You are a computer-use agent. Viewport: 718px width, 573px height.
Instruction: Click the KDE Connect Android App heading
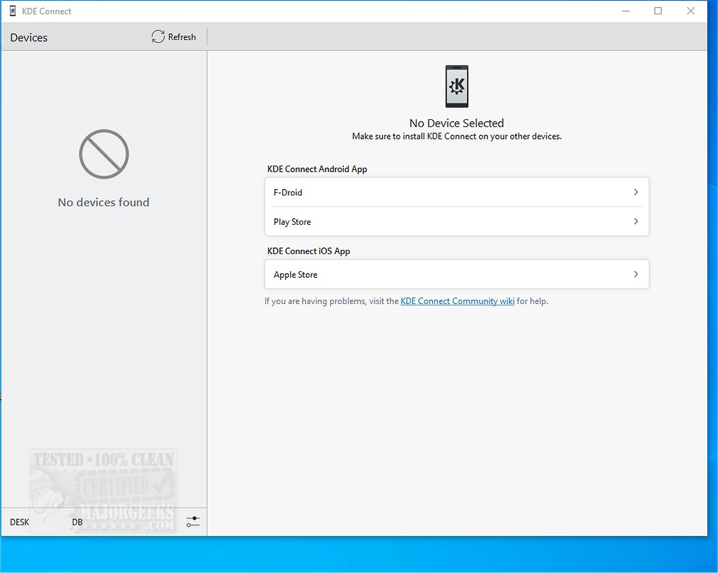(317, 169)
